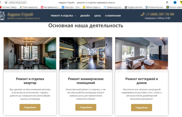Click Подробнее under Ремонт и отделка квартир
This screenshot has width=182, height=117.
(30, 107)
